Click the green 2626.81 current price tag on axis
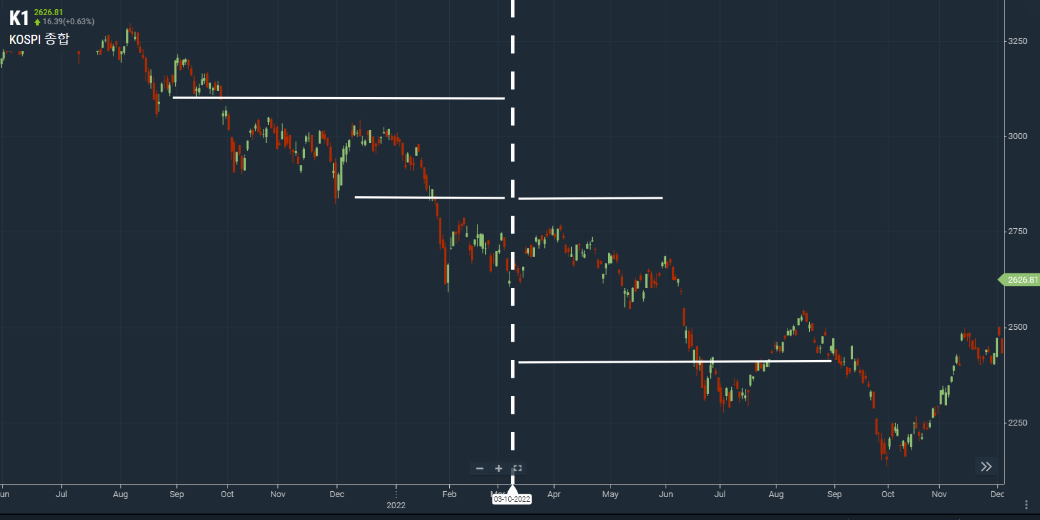The image size is (1040, 520). 1020,280
